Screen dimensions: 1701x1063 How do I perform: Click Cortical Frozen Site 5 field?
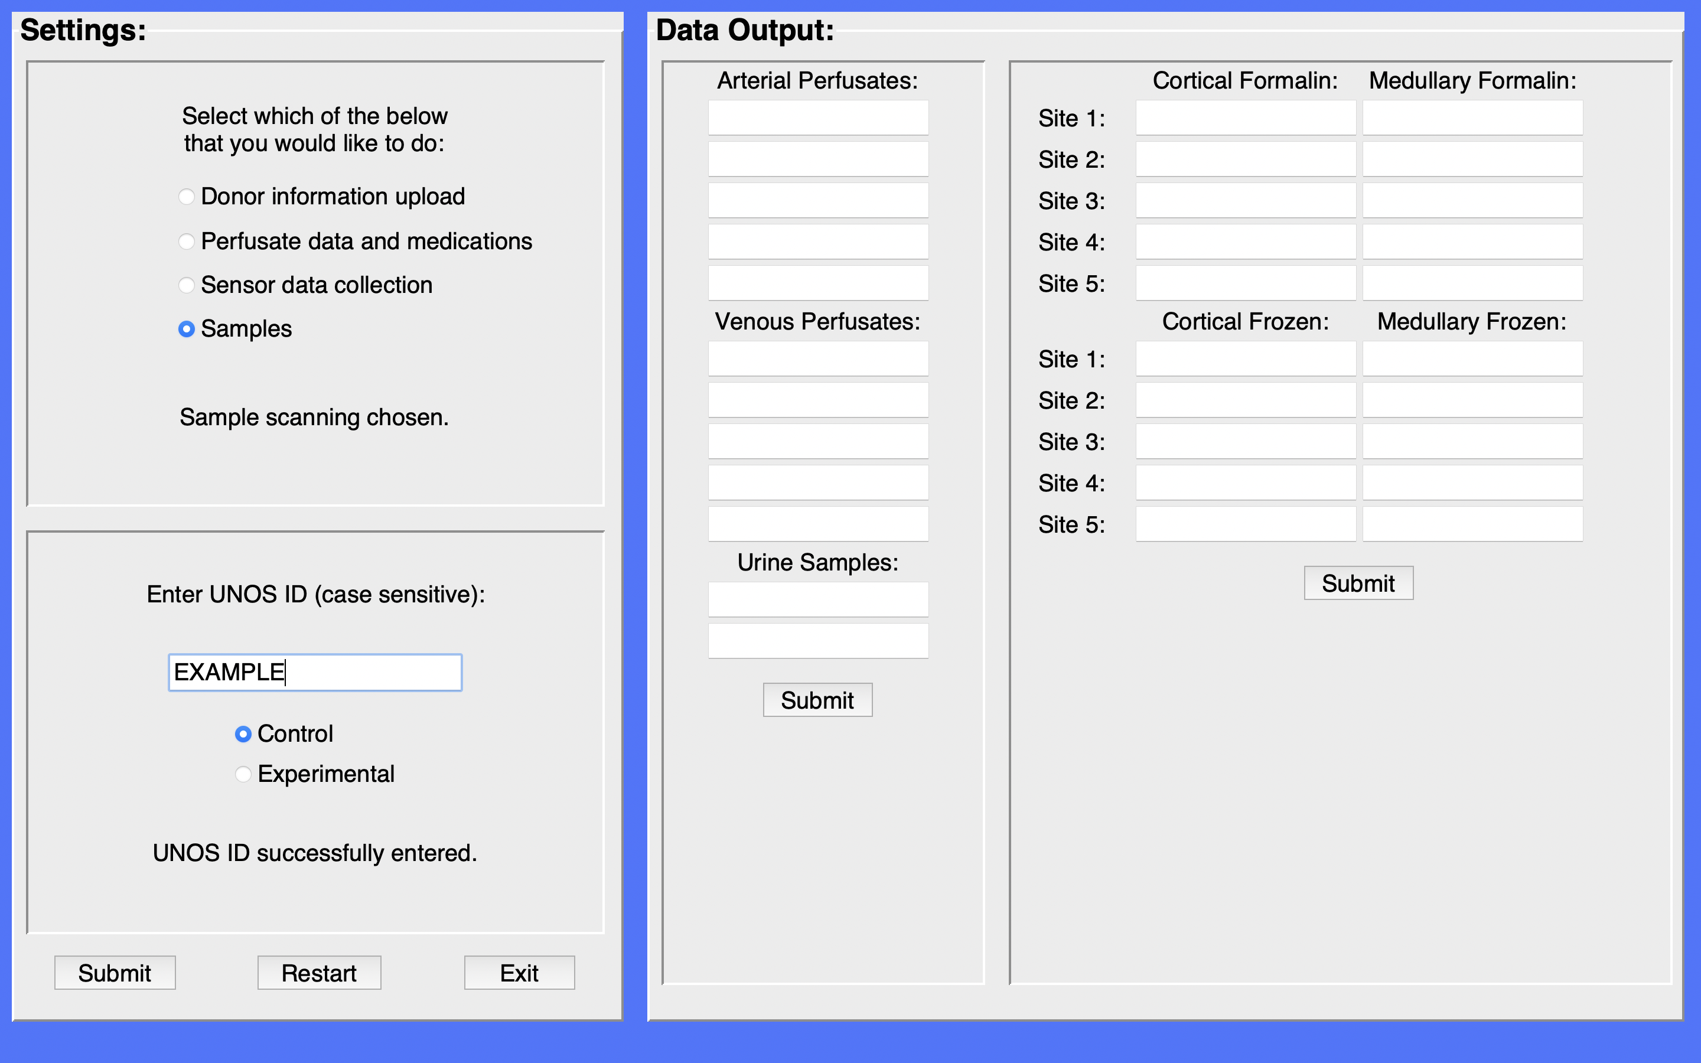click(1246, 524)
